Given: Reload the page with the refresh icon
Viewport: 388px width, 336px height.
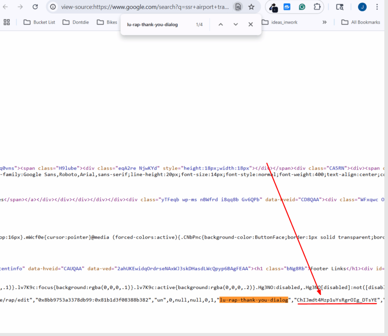Looking at the screenshot, I should (x=35, y=7).
